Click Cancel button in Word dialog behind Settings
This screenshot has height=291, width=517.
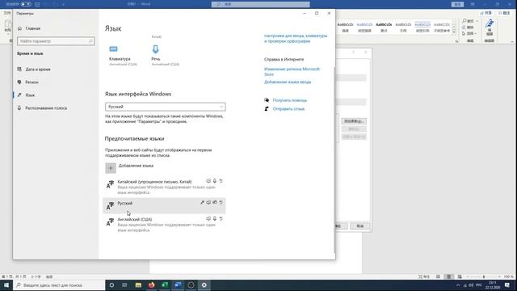(x=359, y=226)
